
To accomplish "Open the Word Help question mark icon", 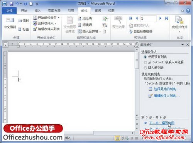I will point(188,11).
